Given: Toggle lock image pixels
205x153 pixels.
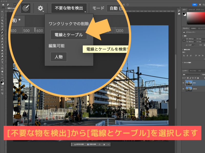Looking at the screenshot, I should pos(190,78).
